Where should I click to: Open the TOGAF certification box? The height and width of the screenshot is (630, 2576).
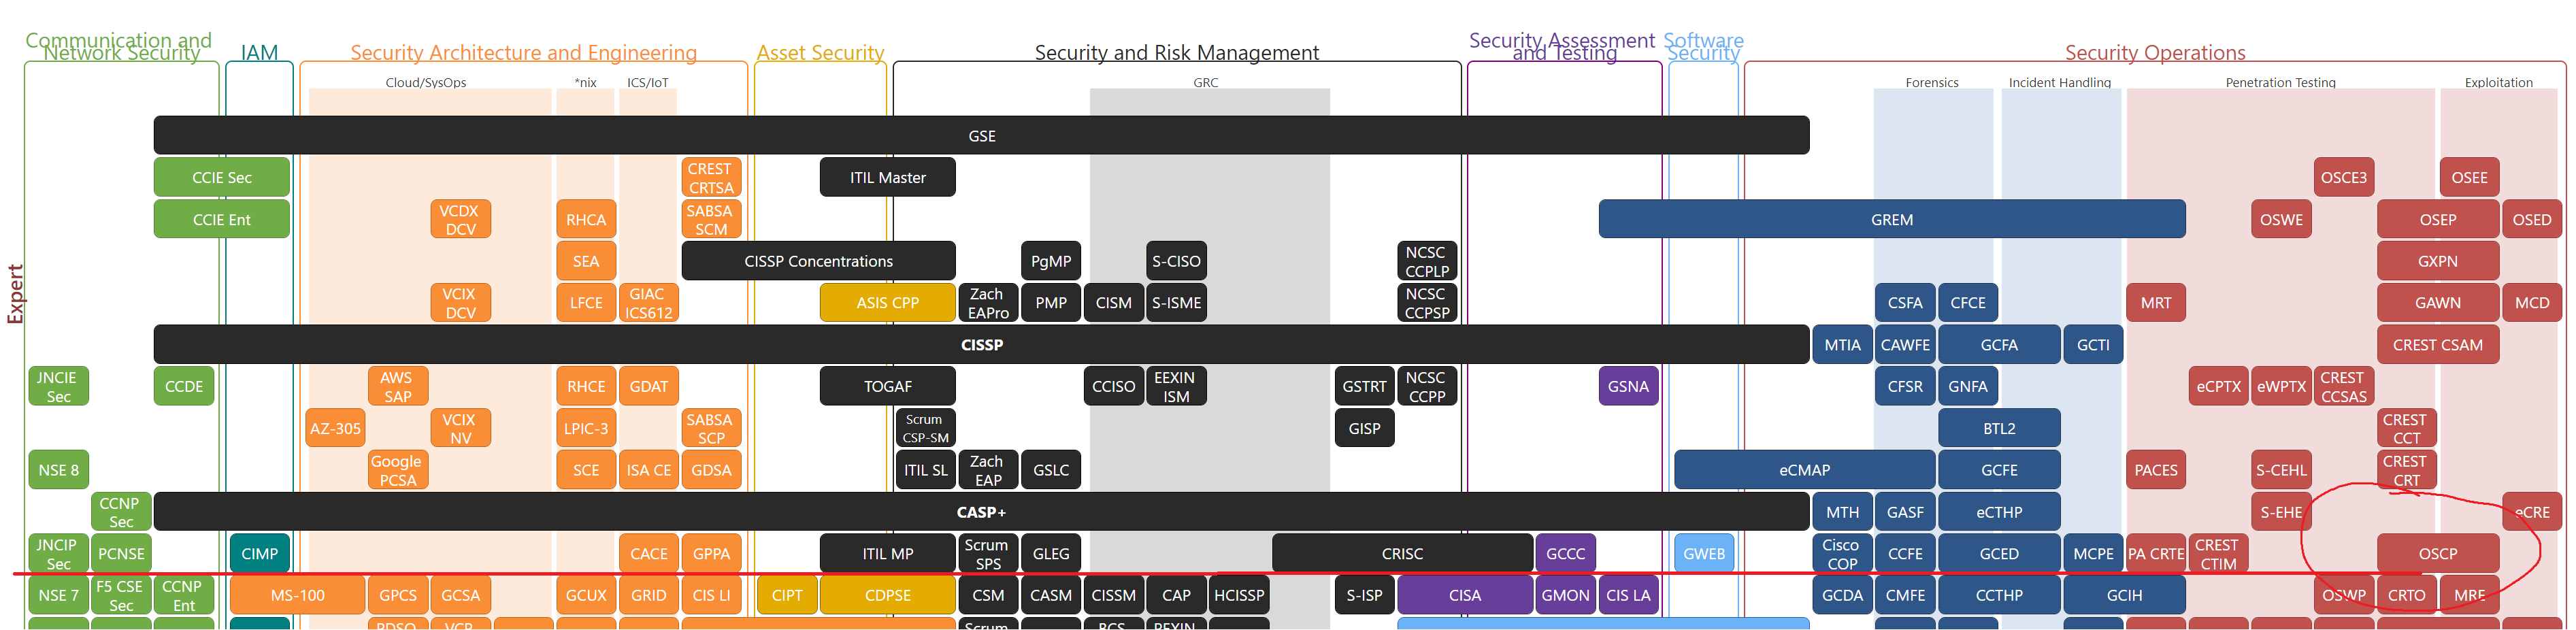tap(887, 387)
